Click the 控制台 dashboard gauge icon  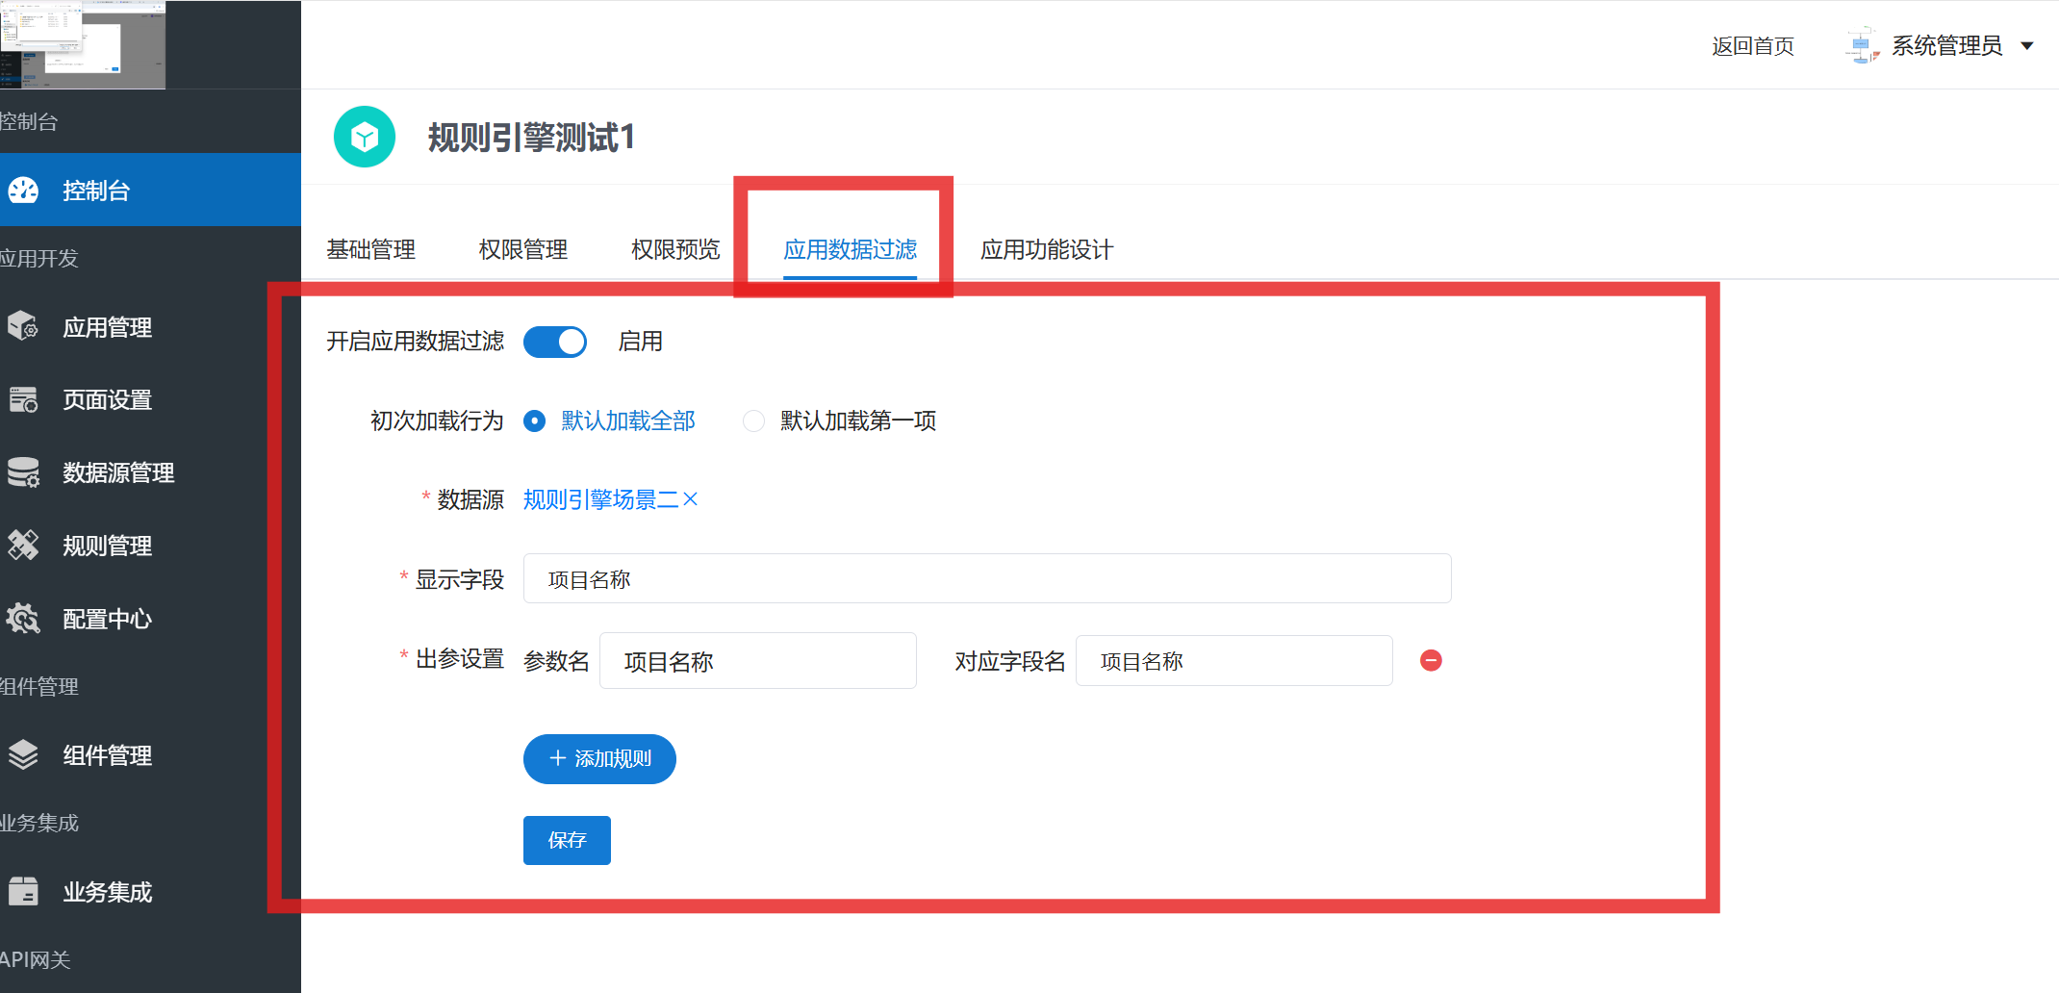coord(23,191)
